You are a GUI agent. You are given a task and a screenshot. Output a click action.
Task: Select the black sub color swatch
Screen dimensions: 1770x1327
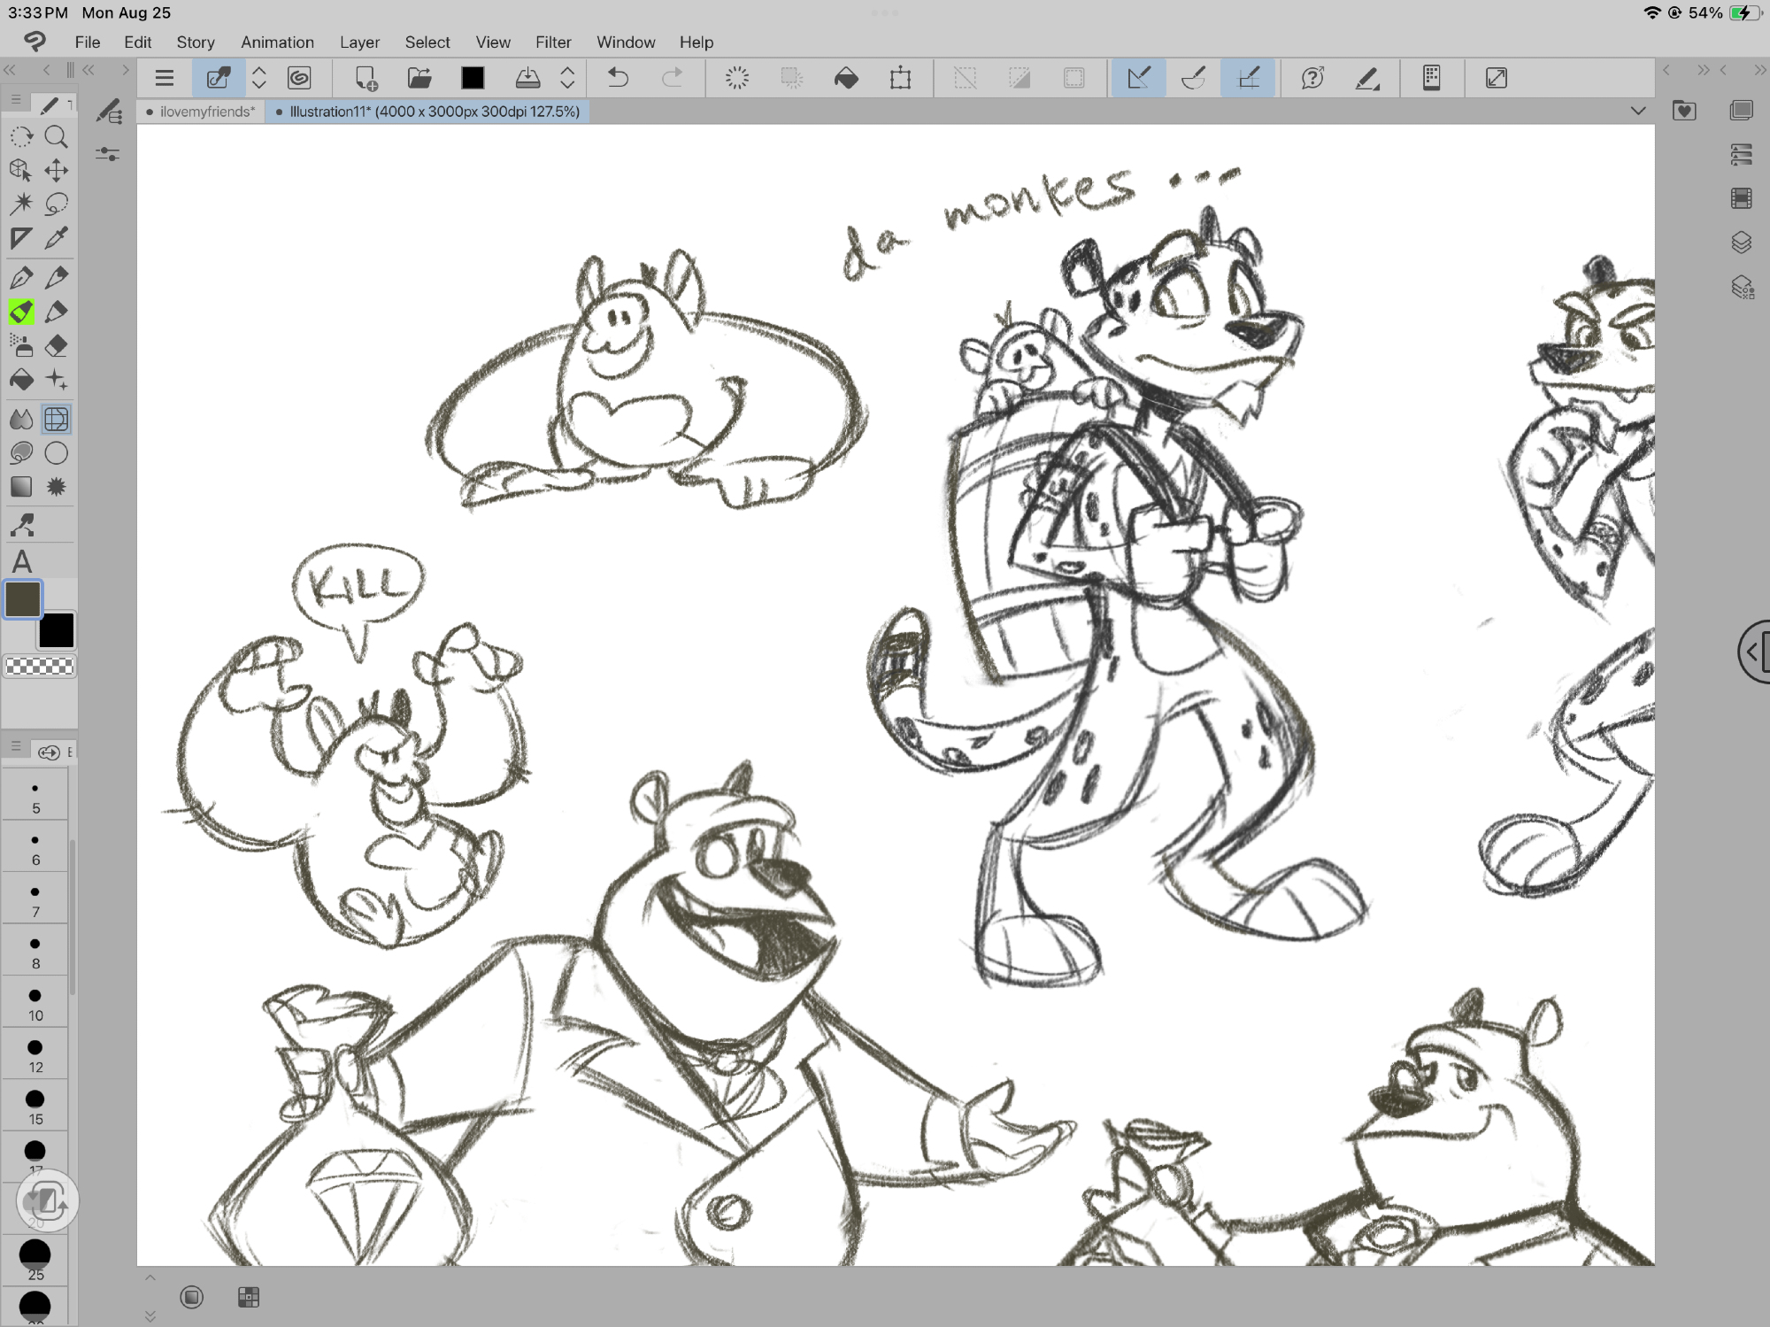[x=57, y=630]
